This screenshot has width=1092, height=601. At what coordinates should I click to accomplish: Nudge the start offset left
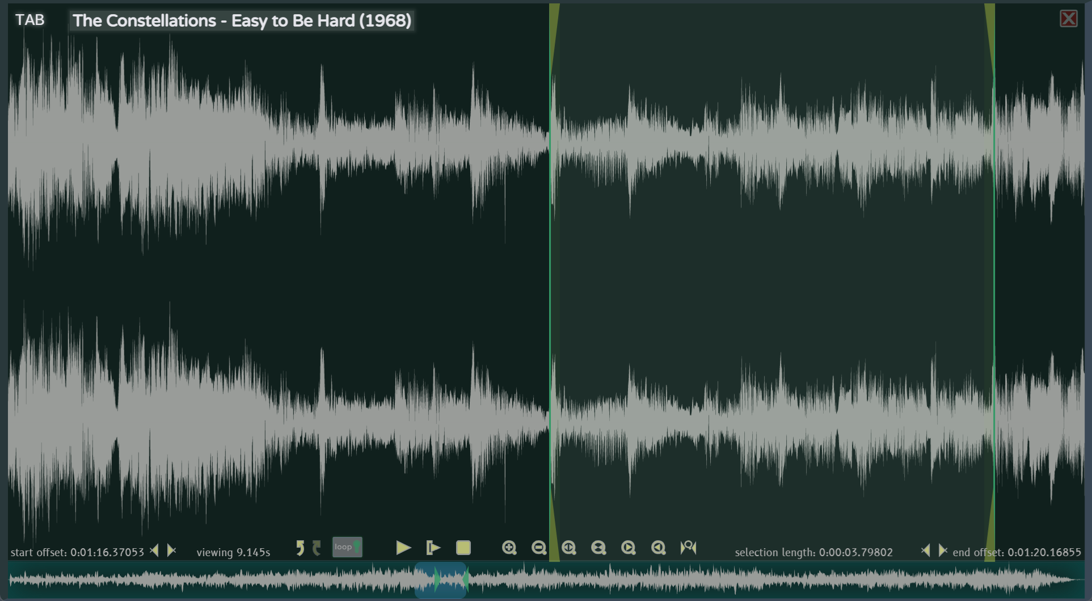click(154, 551)
